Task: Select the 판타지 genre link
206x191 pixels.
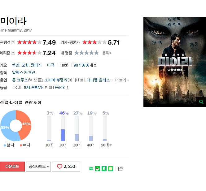Action: pyautogui.click(x=36, y=65)
